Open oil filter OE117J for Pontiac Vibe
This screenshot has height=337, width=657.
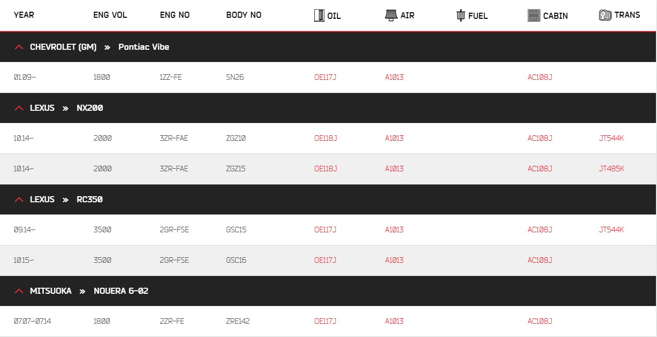pos(325,77)
